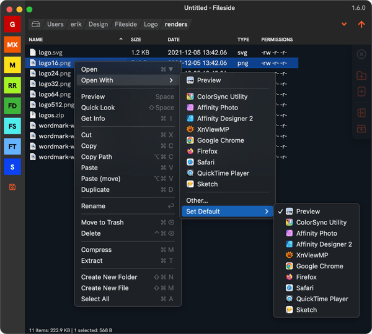Viewport: 372px width, 334px height.
Task: Choose Open in the context menu
Action: [x=128, y=69]
